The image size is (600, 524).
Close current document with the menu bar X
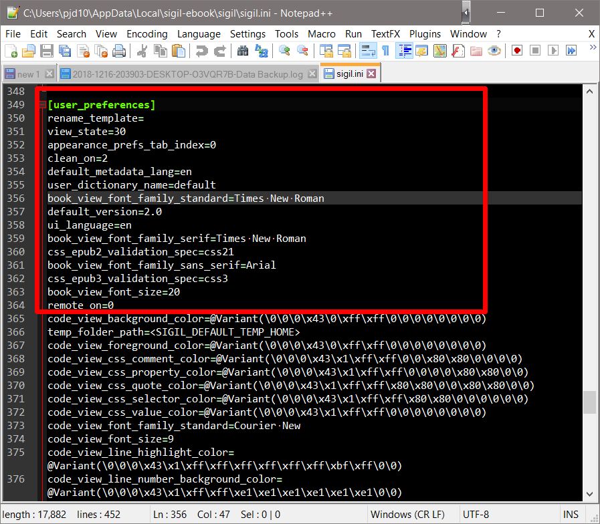point(591,34)
